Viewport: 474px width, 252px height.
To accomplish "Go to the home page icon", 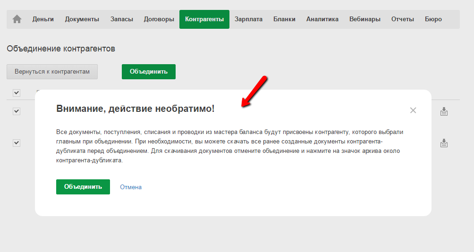I will coord(17,19).
